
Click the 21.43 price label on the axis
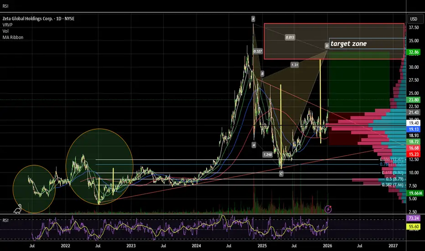tap(414, 112)
